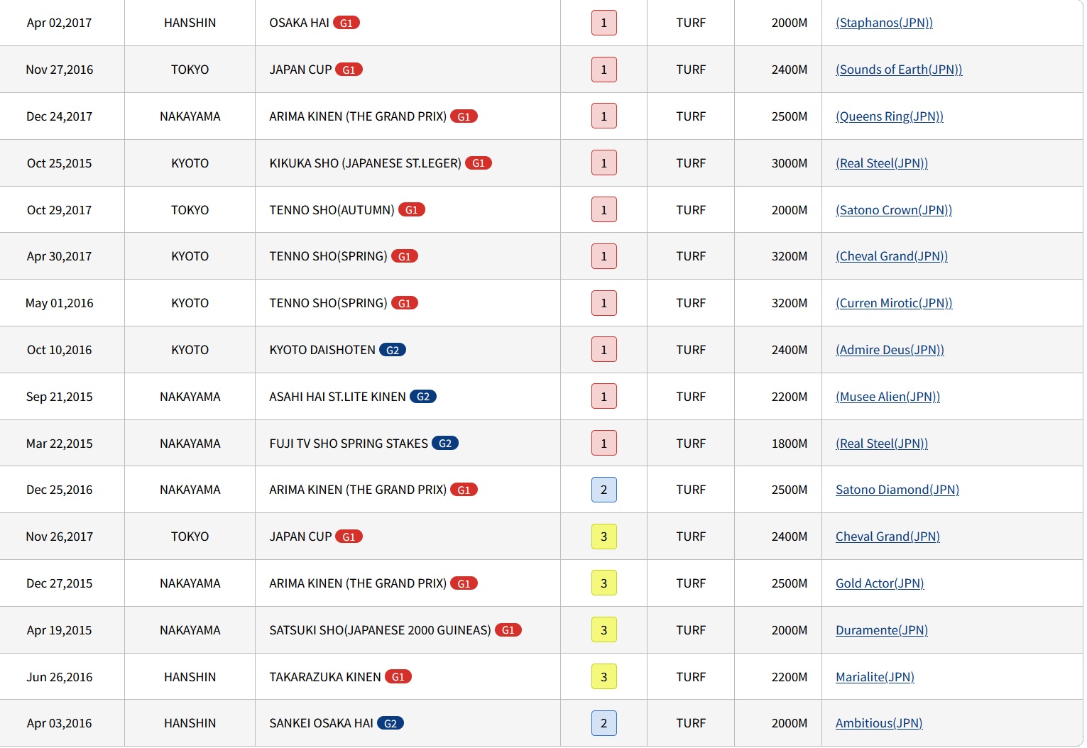
Task: Click placing badge 2 in Dec 25,2016 row
Action: pos(604,490)
